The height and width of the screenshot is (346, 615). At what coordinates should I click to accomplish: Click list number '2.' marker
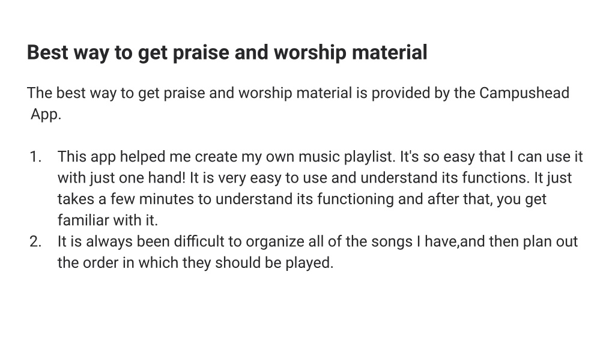tap(35, 241)
